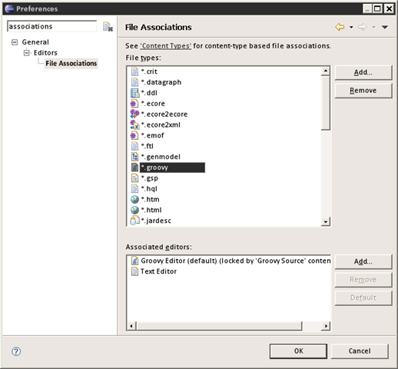
Task: Click the *.ecore file icon
Action: tap(134, 104)
